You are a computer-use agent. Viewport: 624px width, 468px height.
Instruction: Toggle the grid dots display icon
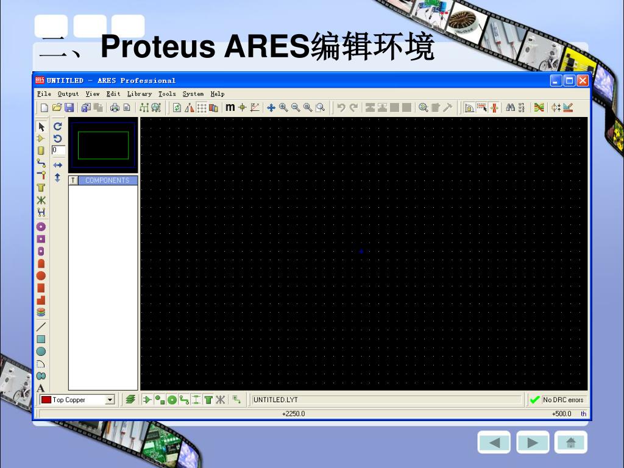click(x=202, y=107)
